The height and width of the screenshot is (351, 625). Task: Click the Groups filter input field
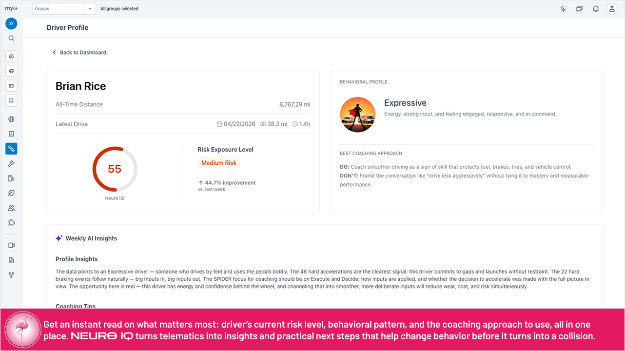pos(58,9)
